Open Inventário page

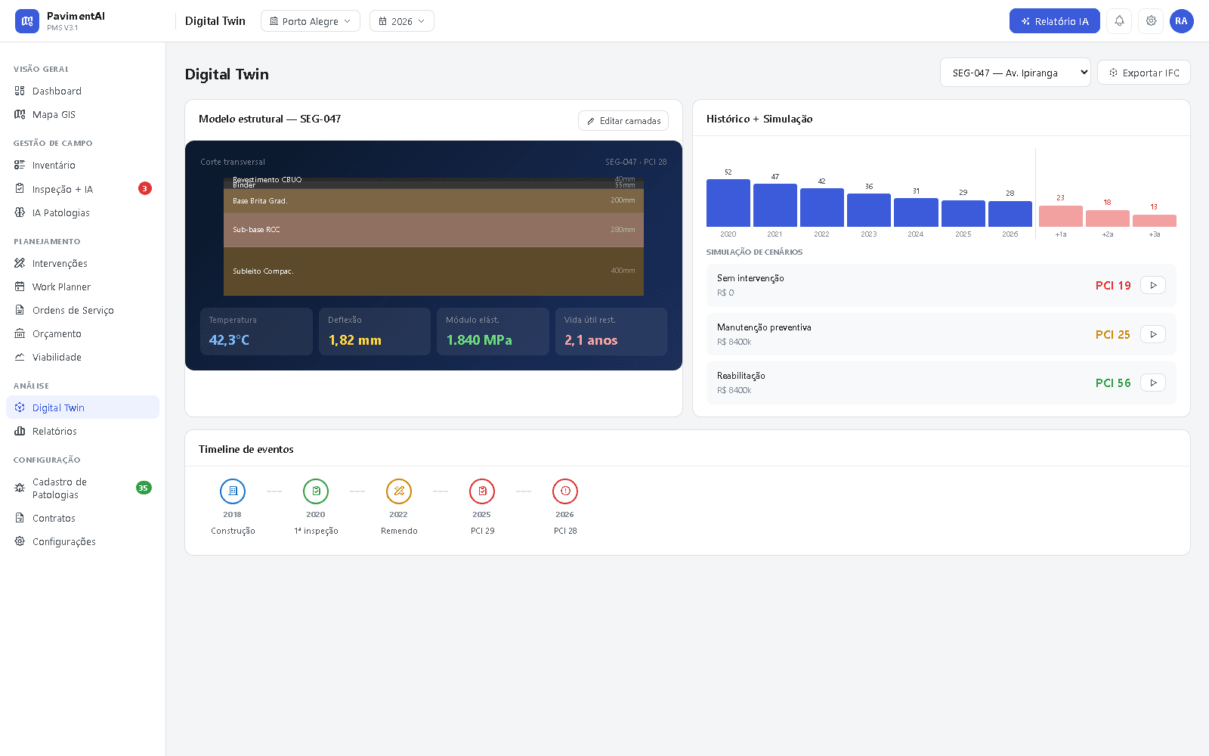click(82, 165)
